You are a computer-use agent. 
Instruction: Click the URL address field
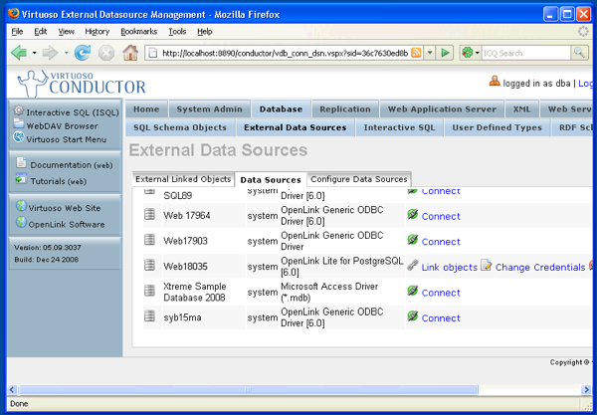(285, 53)
